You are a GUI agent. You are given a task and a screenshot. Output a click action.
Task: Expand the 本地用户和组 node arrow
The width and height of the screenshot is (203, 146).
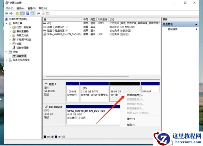coord(10,40)
